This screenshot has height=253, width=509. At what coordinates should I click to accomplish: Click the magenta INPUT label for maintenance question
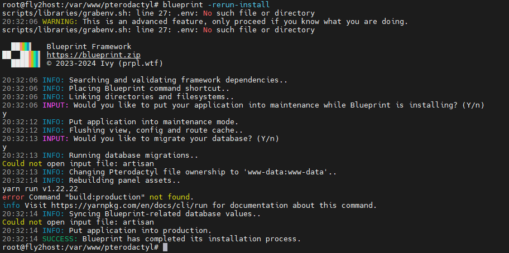pos(56,105)
